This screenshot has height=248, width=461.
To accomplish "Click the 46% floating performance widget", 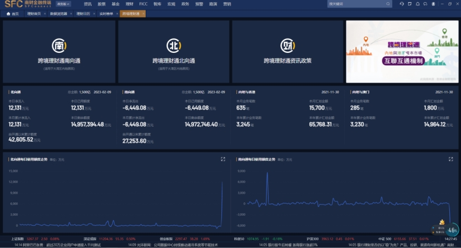I will point(452,230).
